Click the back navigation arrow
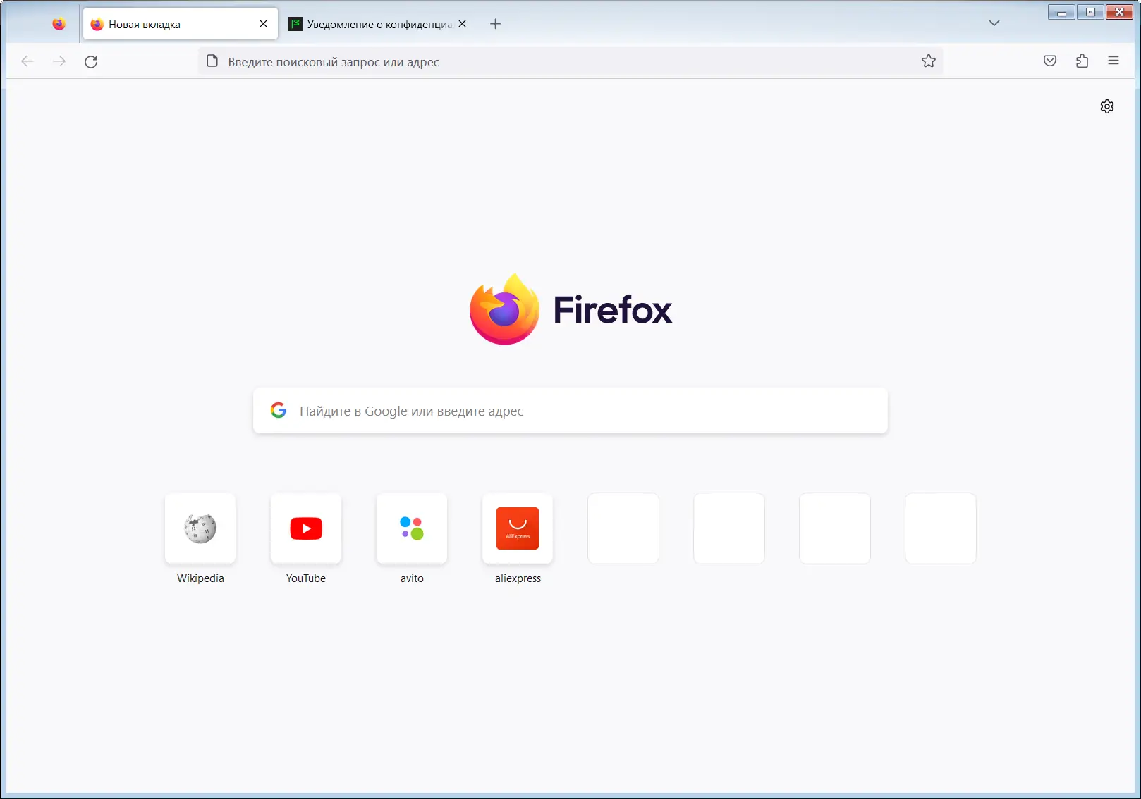 [27, 61]
